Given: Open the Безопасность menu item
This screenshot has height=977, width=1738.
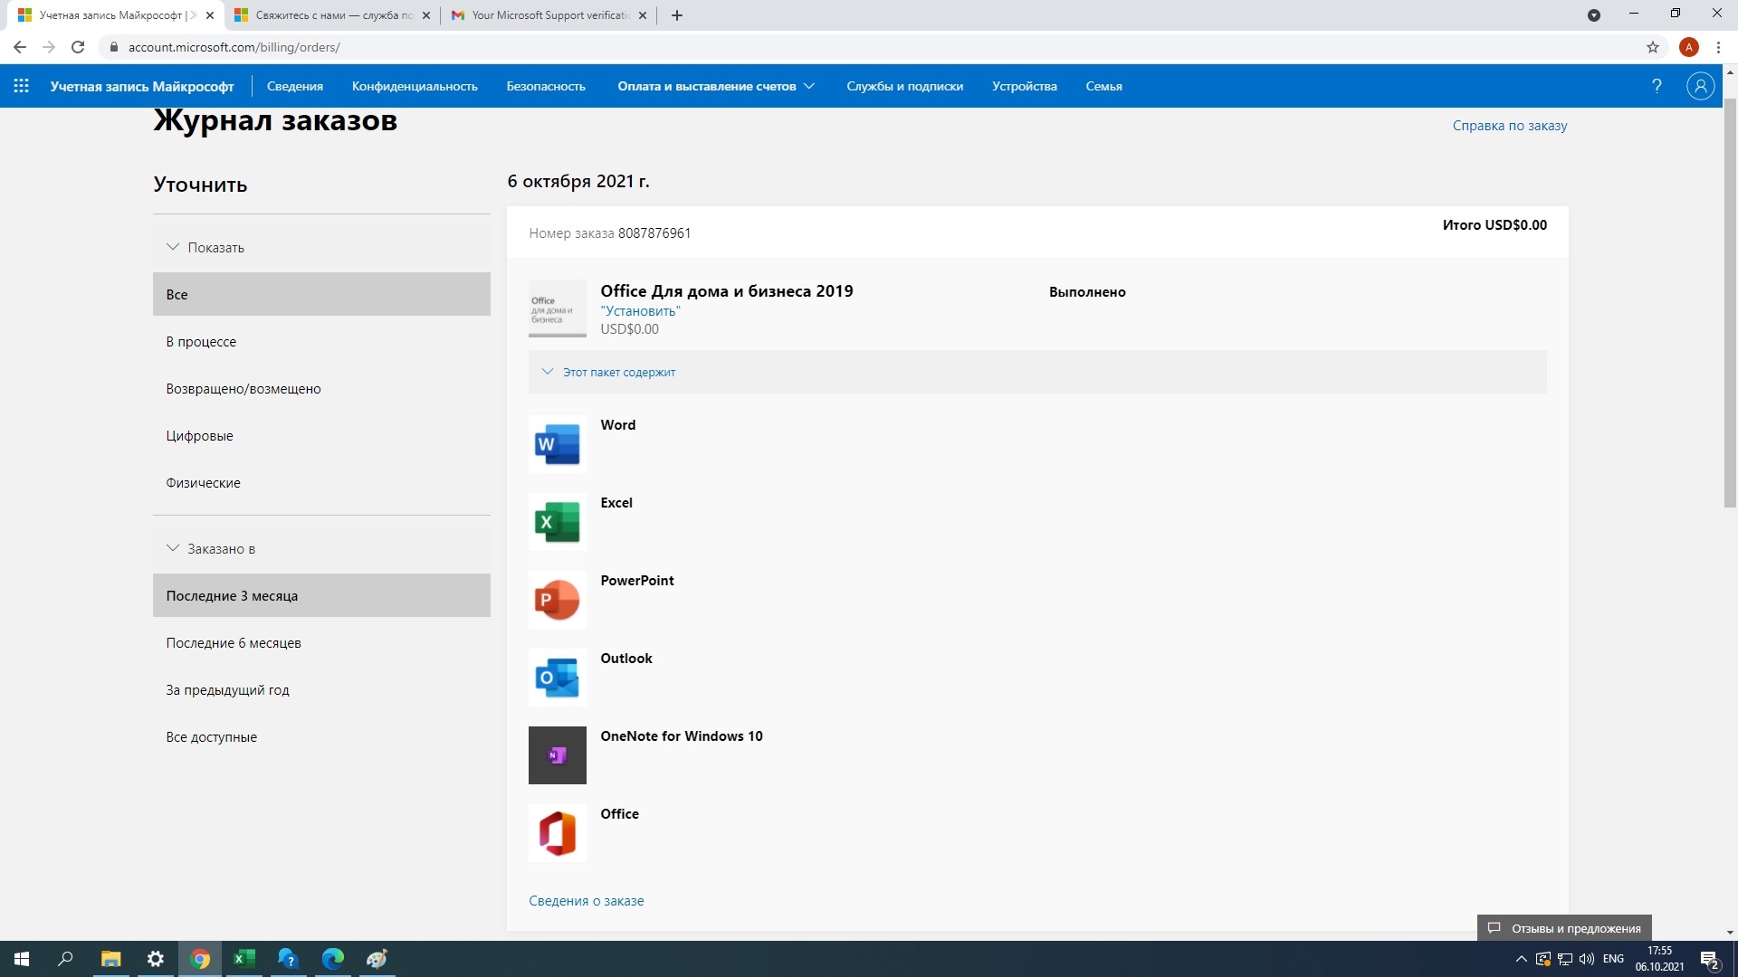Looking at the screenshot, I should pos(546,86).
